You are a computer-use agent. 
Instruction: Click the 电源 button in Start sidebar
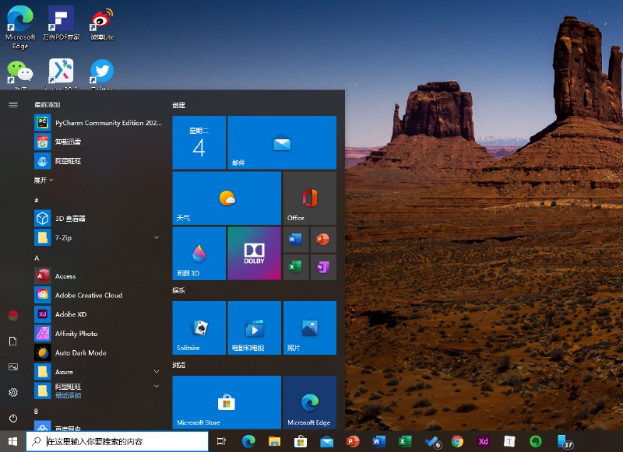12,418
